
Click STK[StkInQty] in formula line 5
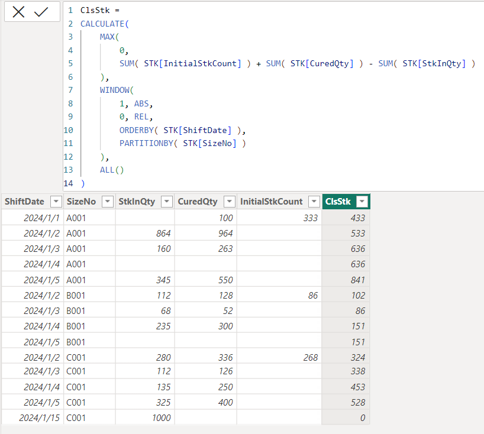[x=434, y=63]
